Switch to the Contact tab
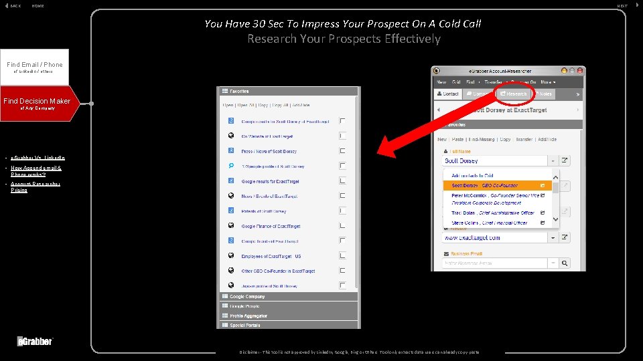The image size is (643, 361). pyautogui.click(x=448, y=94)
